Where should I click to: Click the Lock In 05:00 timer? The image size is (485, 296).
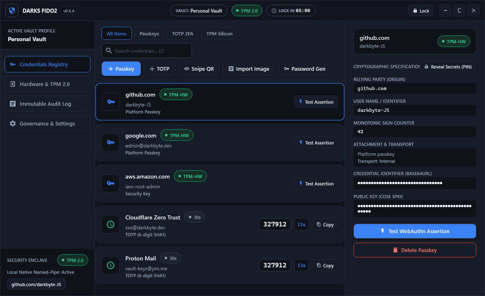291,11
